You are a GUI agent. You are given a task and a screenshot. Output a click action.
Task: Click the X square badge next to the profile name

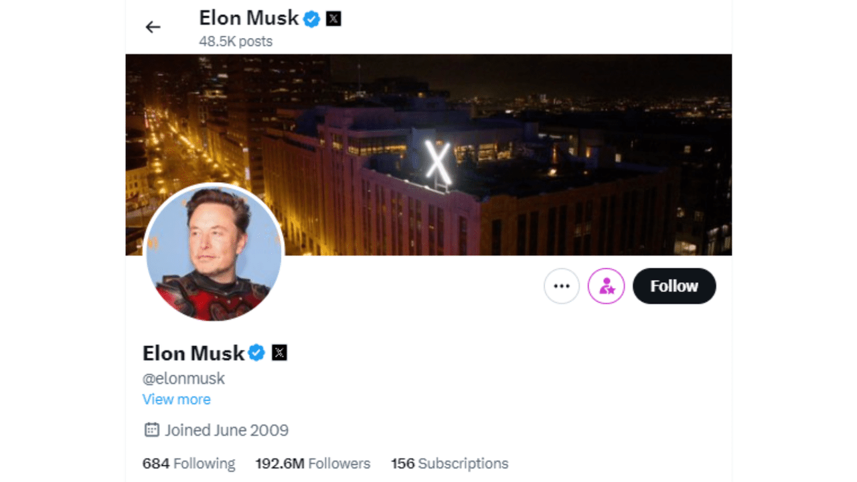(x=279, y=353)
